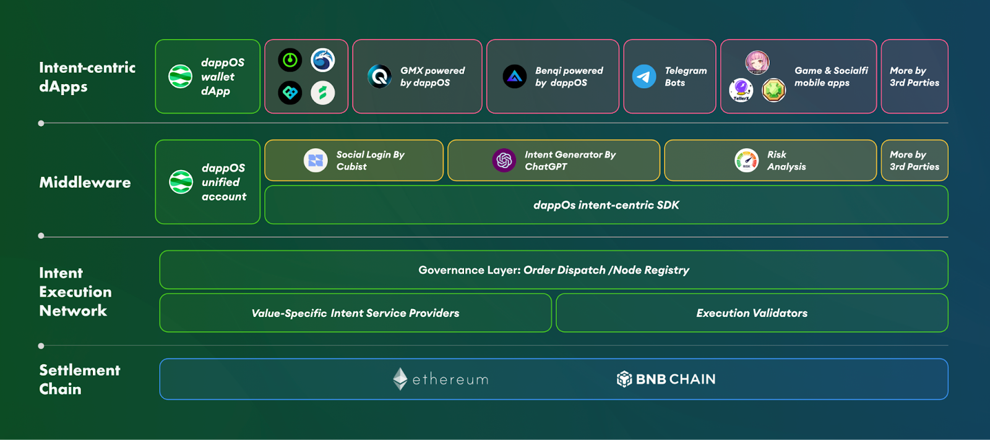
Task: Click the green S icon on white circle
Action: 322,93
